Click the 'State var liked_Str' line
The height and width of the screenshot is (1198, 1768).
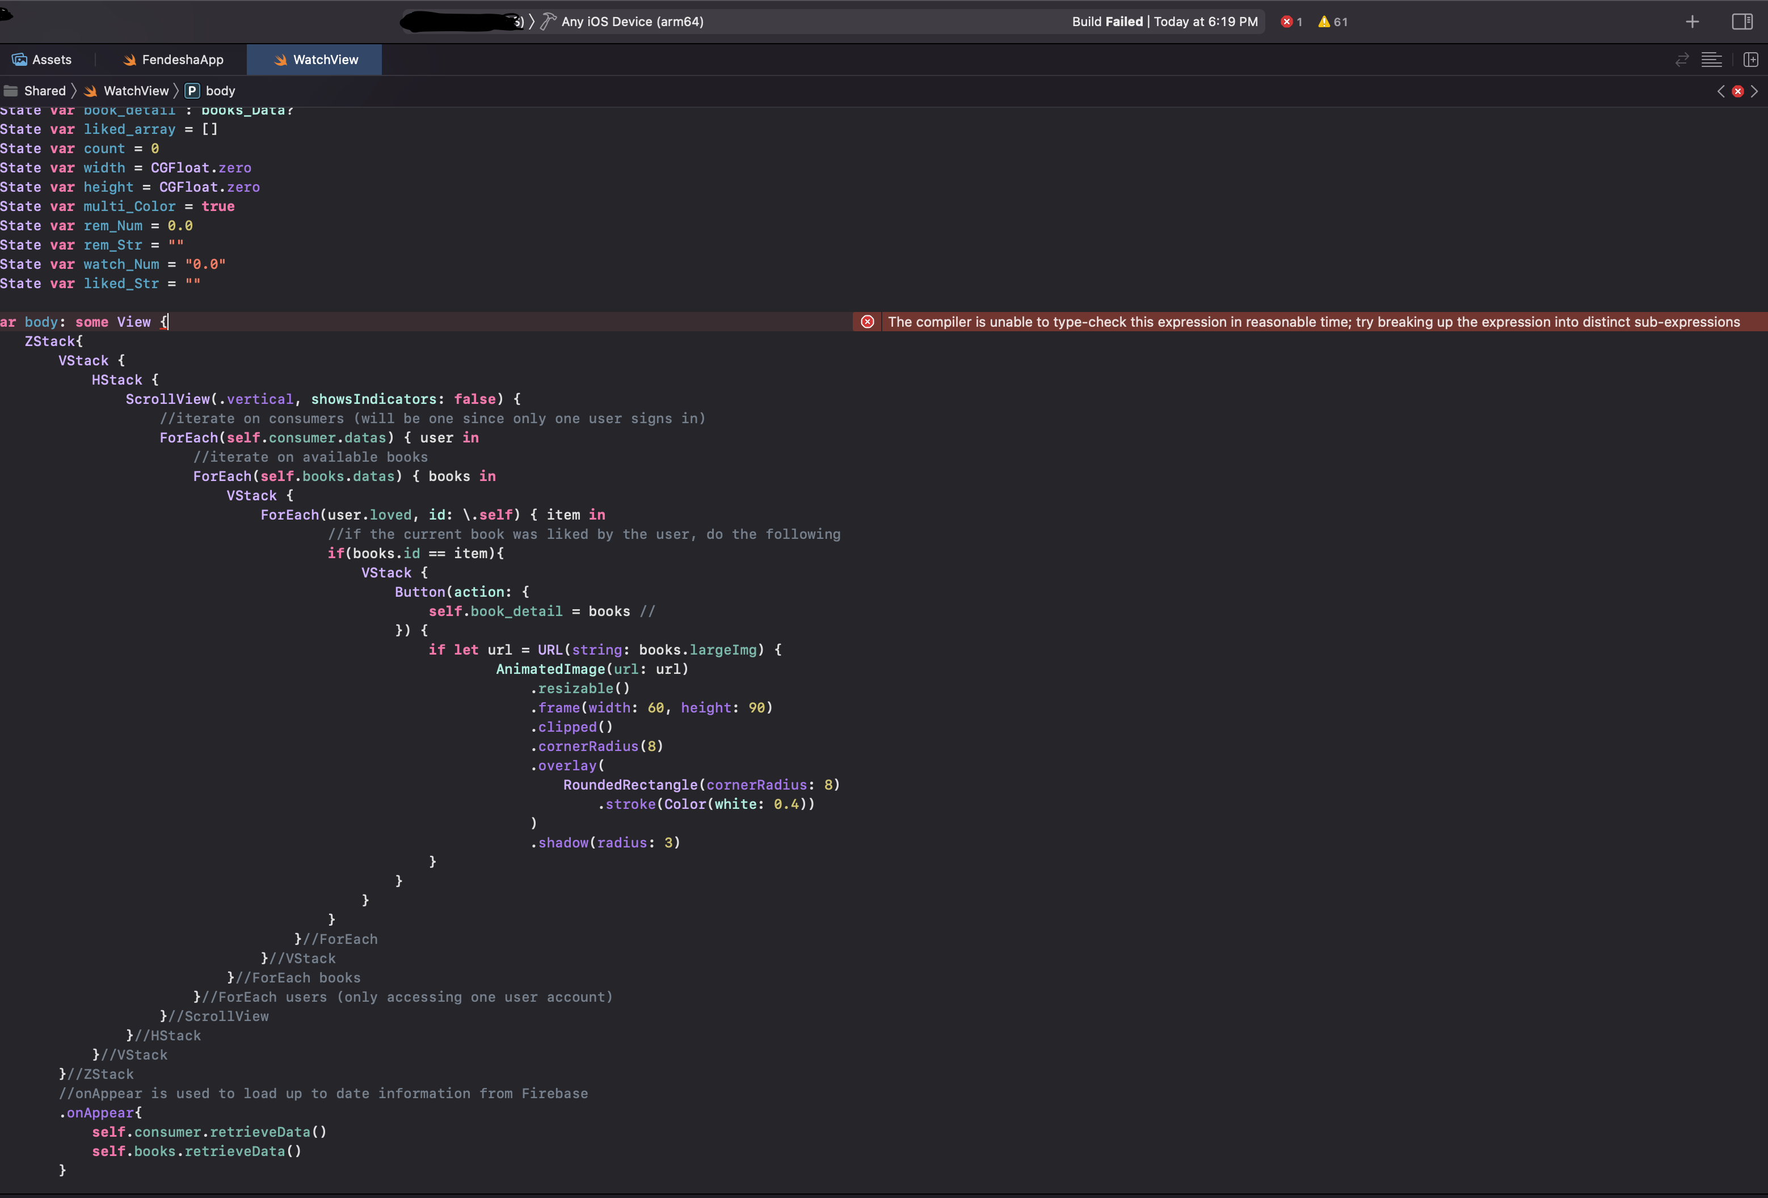point(100,284)
